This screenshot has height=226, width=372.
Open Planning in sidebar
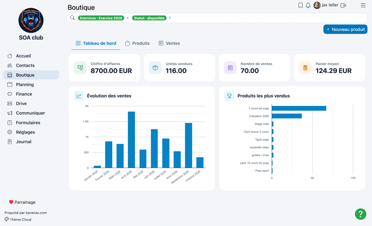[x=31, y=85]
